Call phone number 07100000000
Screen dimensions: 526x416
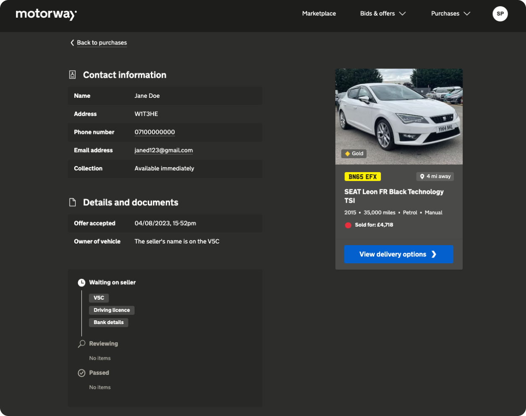155,132
